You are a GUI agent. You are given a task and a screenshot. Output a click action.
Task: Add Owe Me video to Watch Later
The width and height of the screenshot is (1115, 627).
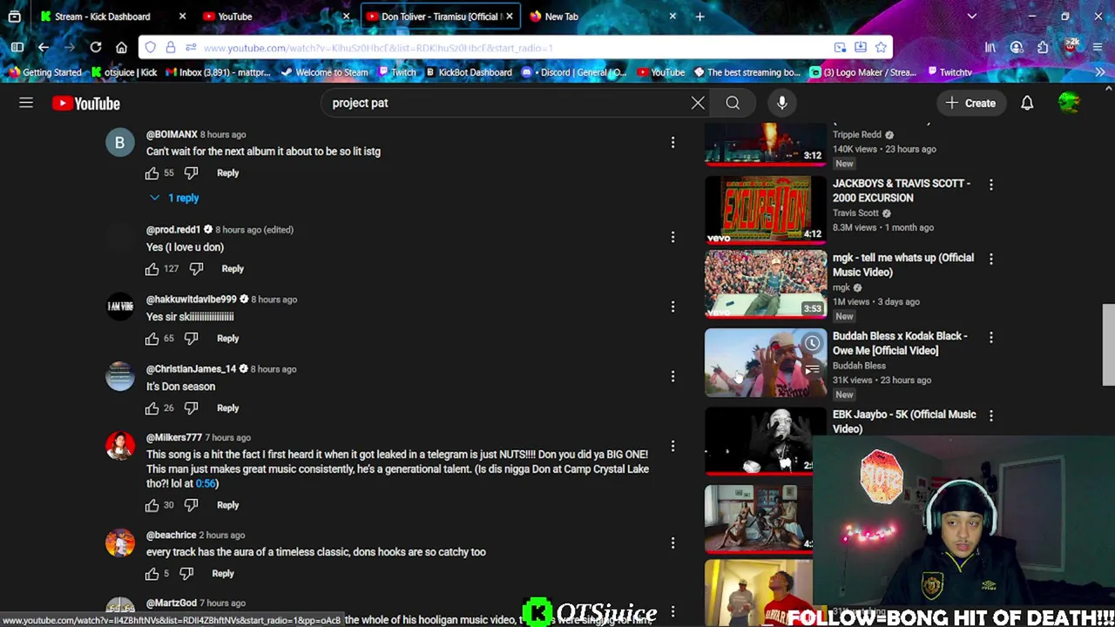tap(812, 343)
